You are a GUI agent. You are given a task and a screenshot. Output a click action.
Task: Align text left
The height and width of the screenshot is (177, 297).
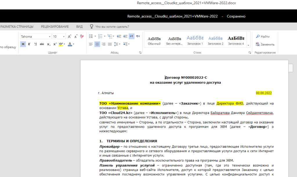(91, 44)
